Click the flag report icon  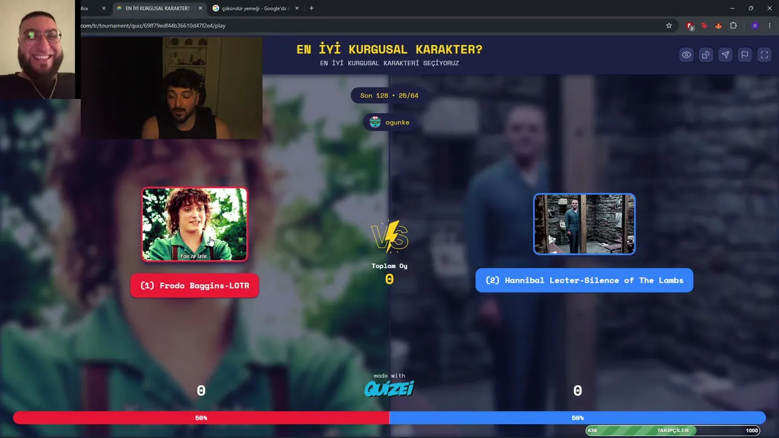pos(745,55)
